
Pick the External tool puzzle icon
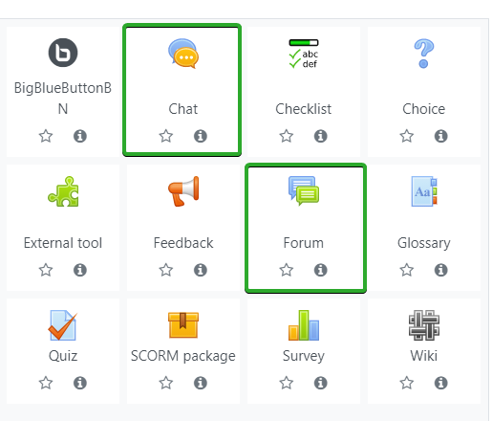coord(63,191)
